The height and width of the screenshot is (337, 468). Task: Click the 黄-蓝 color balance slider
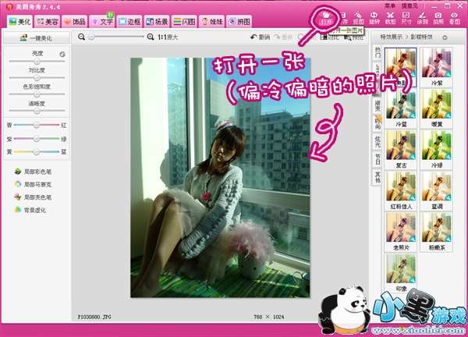(37, 151)
